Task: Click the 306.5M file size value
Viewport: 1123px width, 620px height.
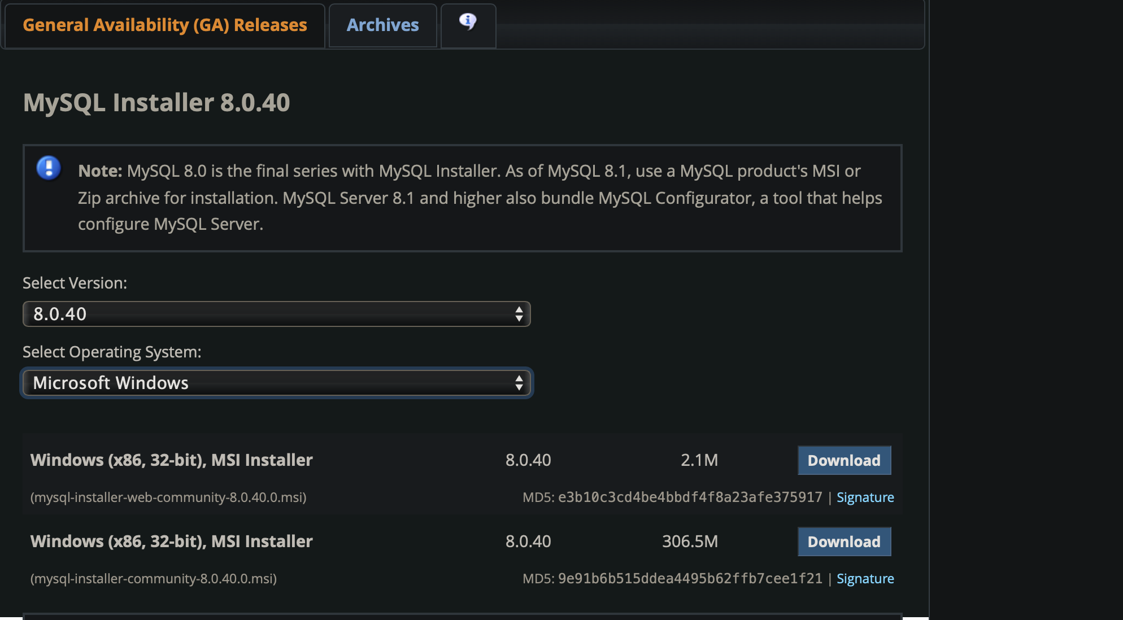Action: (690, 542)
